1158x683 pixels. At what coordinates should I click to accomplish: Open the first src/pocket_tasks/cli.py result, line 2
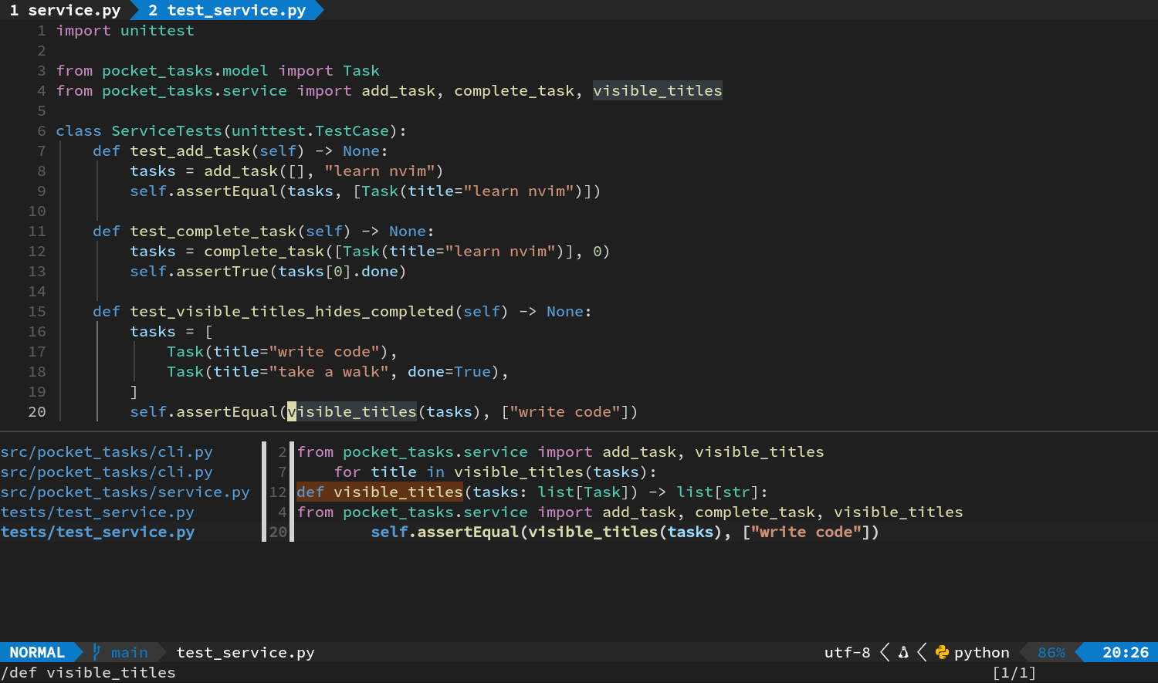tap(107, 451)
